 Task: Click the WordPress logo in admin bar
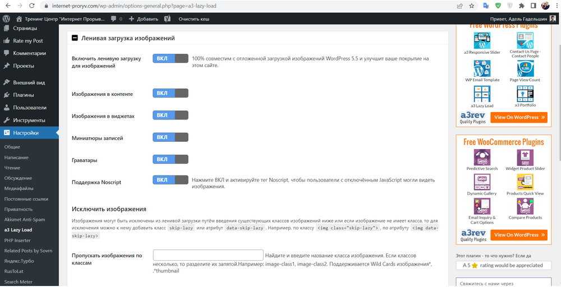(x=6, y=18)
